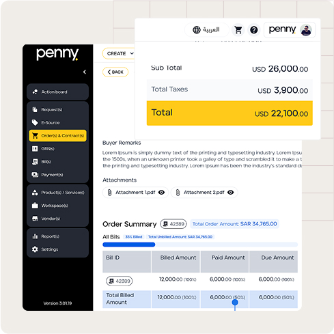Select Order(s) & Contract(s) menu item
The height and width of the screenshot is (334, 334).
click(x=57, y=136)
